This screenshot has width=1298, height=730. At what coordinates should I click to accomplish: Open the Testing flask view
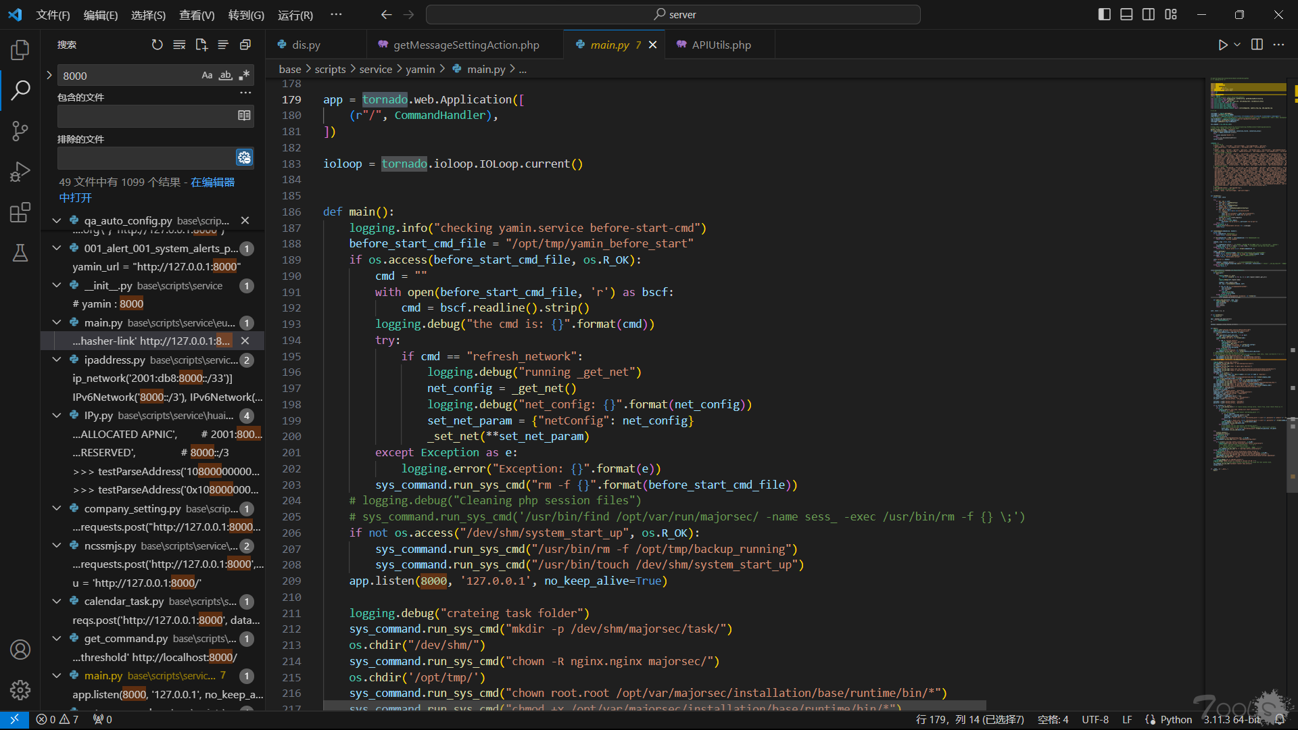(20, 253)
